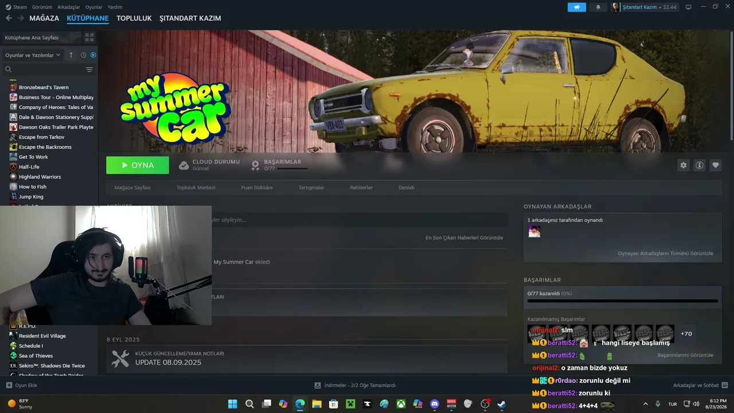734x413 pixels.
Task: Click the friend avatar under Oynayan Arkadaşlar
Action: 534,231
